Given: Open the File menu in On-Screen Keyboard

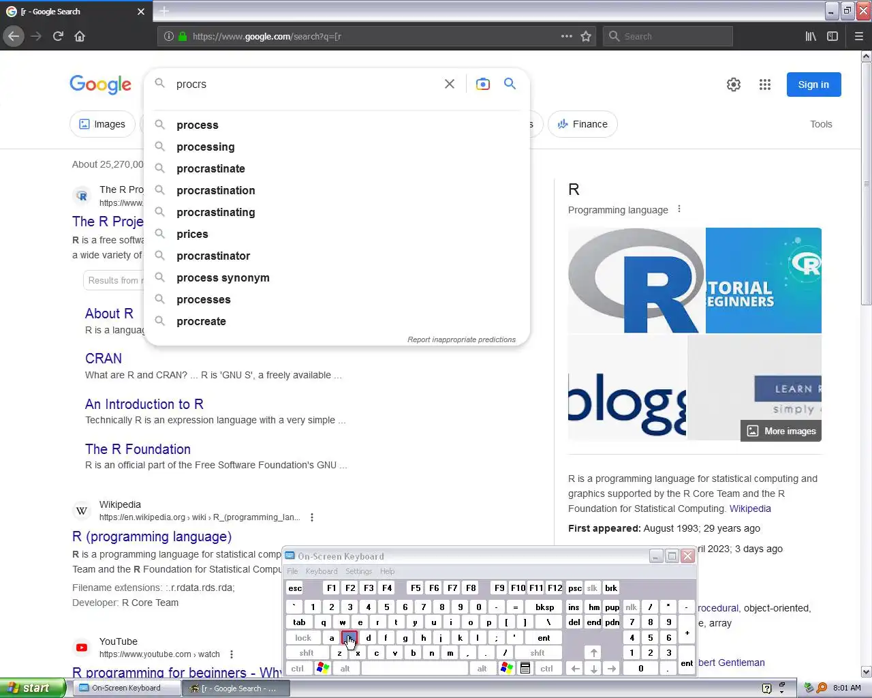Looking at the screenshot, I should (x=292, y=571).
